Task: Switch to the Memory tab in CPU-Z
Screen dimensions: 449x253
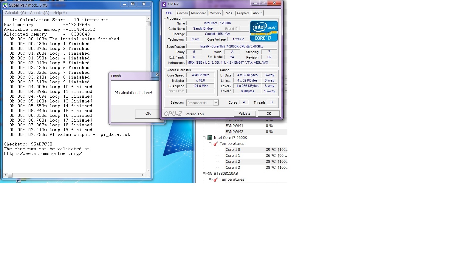Action: pyautogui.click(x=215, y=13)
